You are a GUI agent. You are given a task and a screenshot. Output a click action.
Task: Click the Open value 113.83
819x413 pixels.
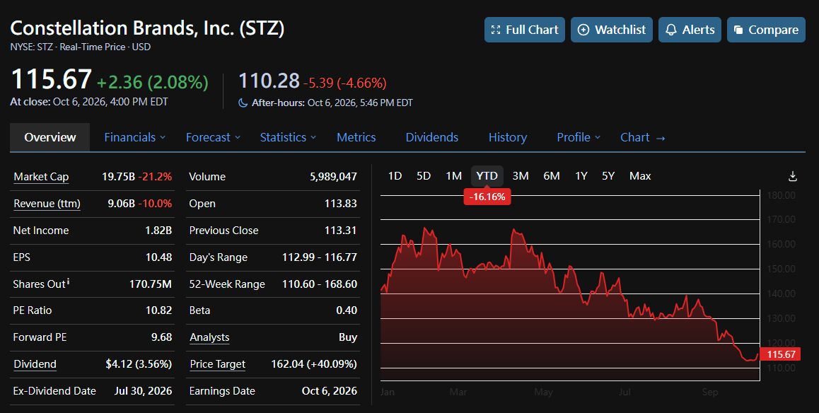(341, 204)
